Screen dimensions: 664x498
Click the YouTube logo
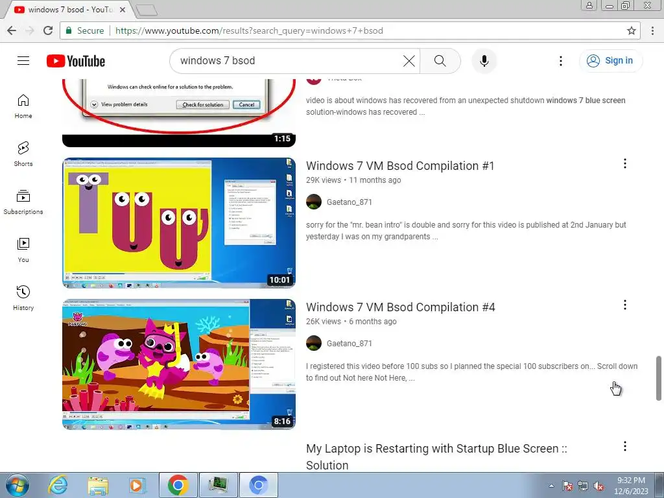[x=76, y=61]
